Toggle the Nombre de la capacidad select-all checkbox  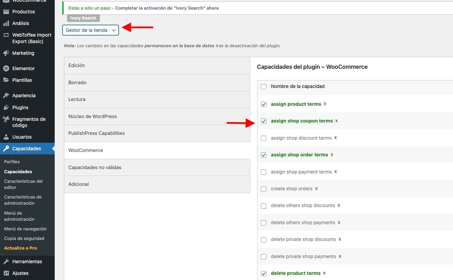pyautogui.click(x=264, y=87)
